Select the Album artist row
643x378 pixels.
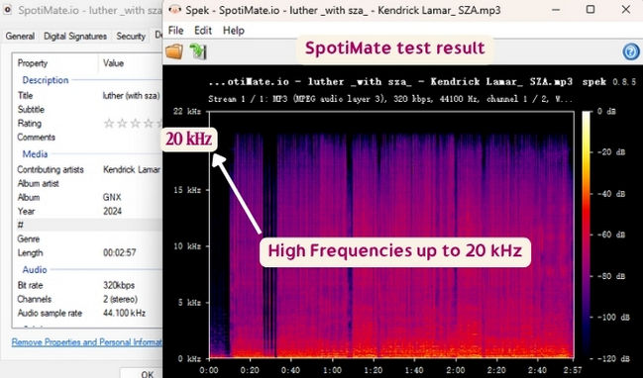click(88, 183)
